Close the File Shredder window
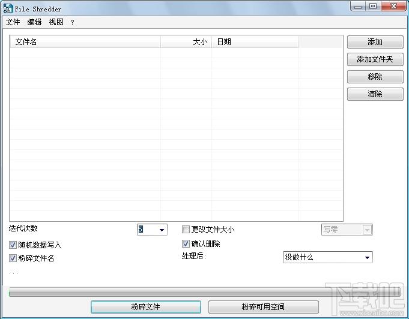409x319 pixels. (x=393, y=6)
